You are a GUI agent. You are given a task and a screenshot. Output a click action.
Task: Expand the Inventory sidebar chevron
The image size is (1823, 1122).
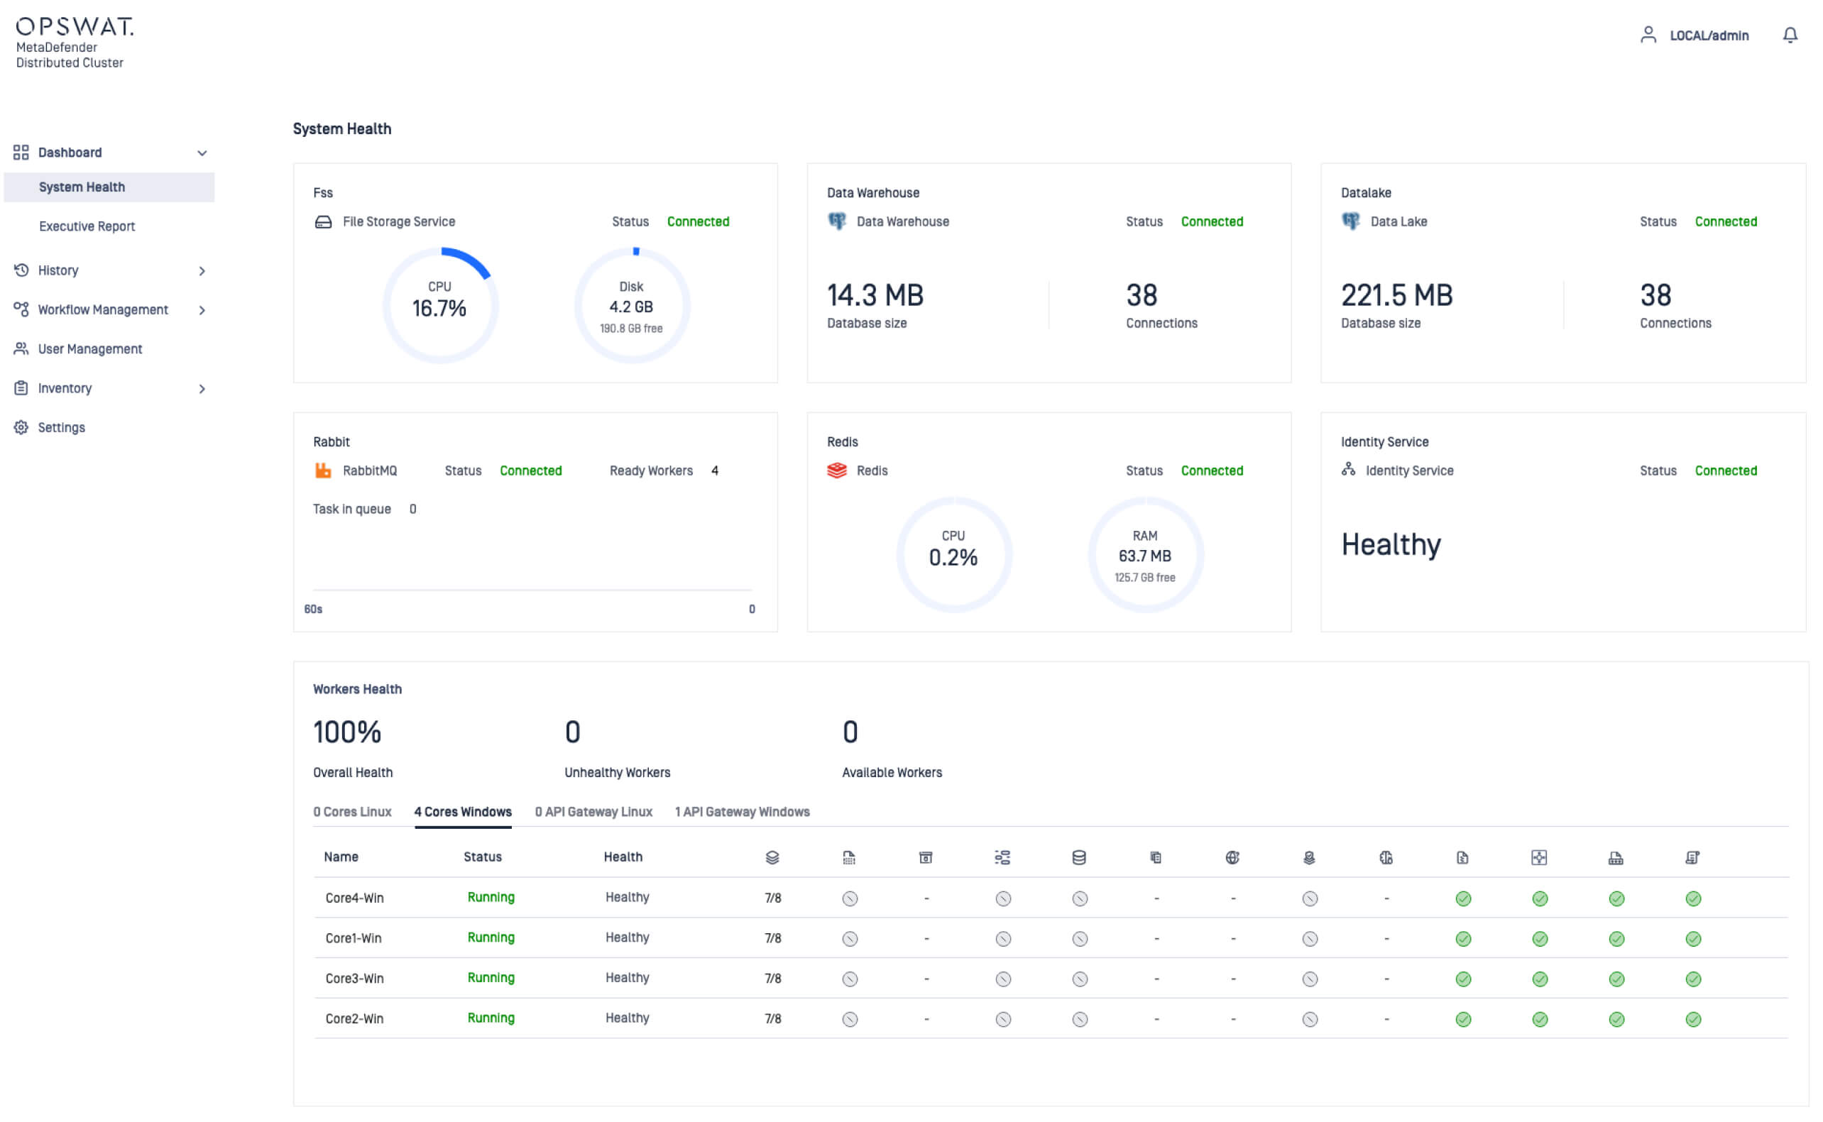point(202,388)
